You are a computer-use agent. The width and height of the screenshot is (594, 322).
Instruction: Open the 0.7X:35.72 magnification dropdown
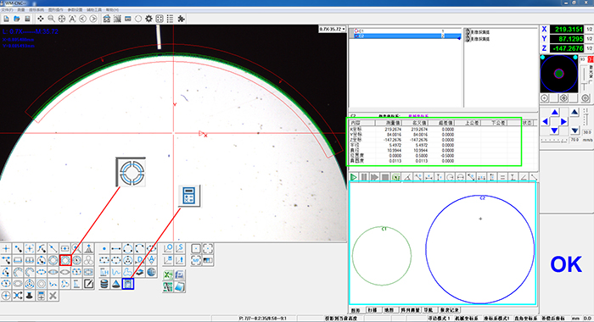[x=333, y=29]
